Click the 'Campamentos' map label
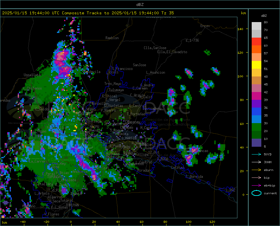 pyautogui.click(x=133, y=164)
